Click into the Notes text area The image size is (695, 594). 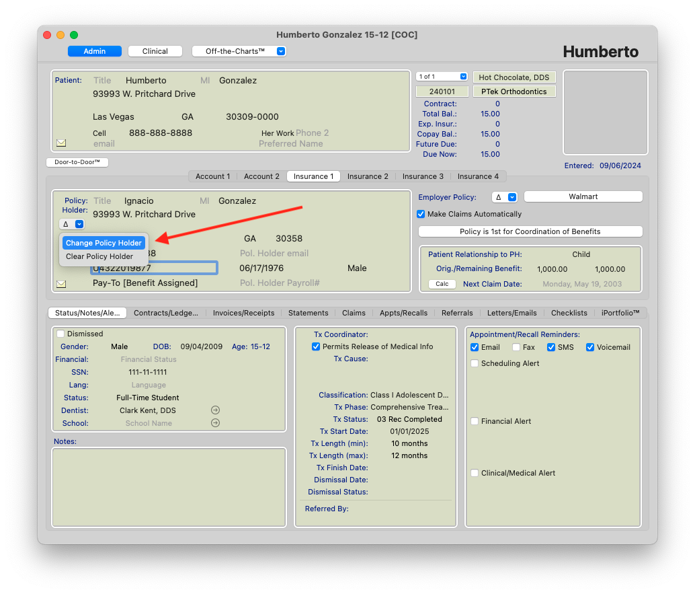[169, 487]
